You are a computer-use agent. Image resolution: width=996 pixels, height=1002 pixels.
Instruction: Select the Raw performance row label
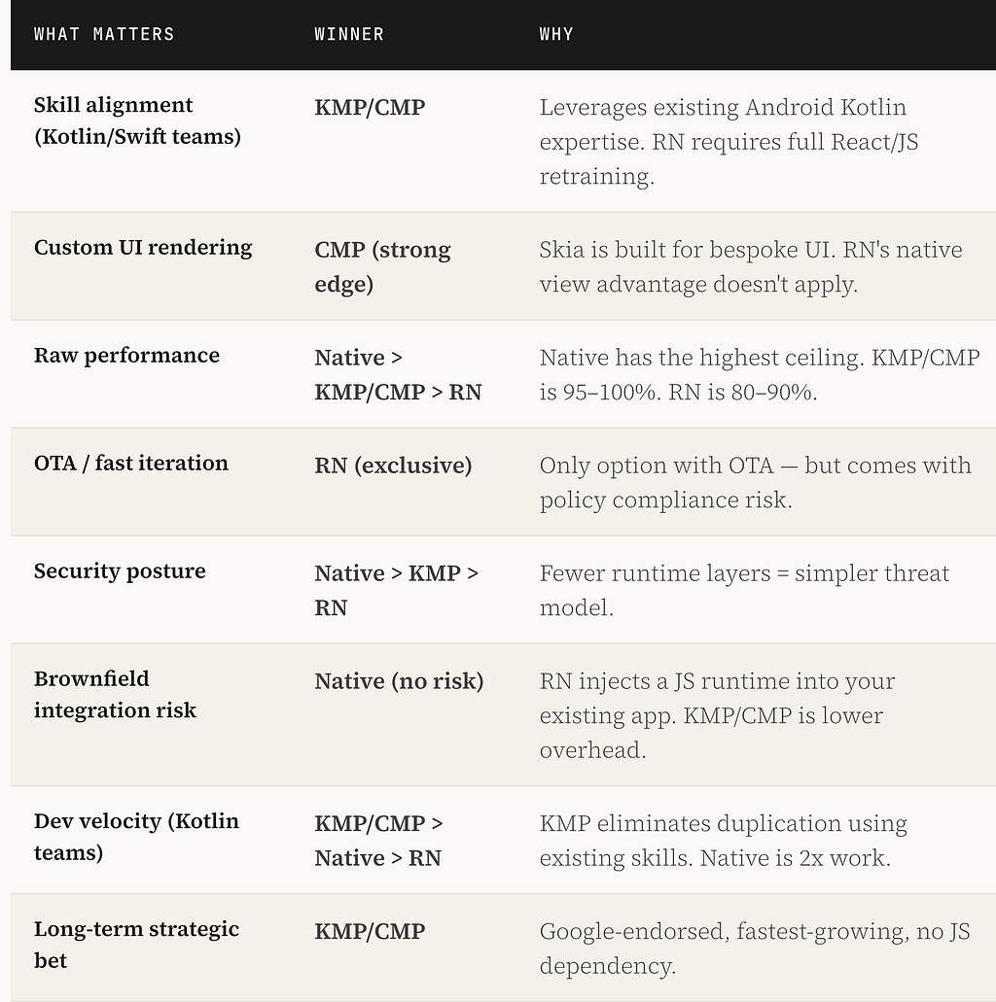[126, 356]
